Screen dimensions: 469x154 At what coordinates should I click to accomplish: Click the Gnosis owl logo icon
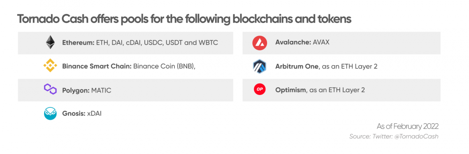tap(50, 113)
